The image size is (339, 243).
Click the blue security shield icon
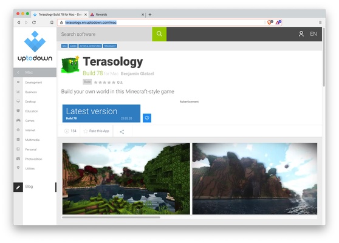tap(147, 118)
